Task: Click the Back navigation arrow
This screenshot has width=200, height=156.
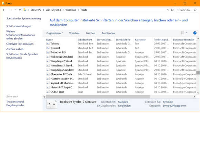Action: [4, 10]
